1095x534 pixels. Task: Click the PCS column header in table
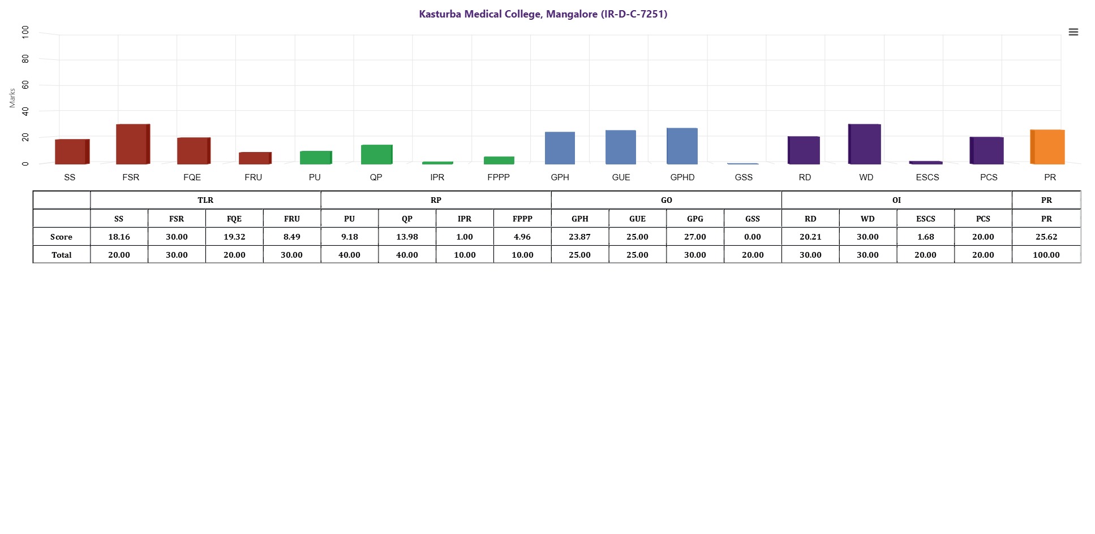click(x=983, y=219)
